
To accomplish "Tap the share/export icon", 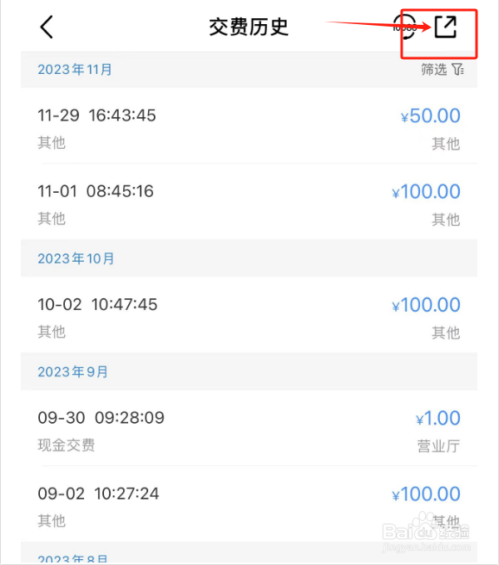I will (446, 27).
